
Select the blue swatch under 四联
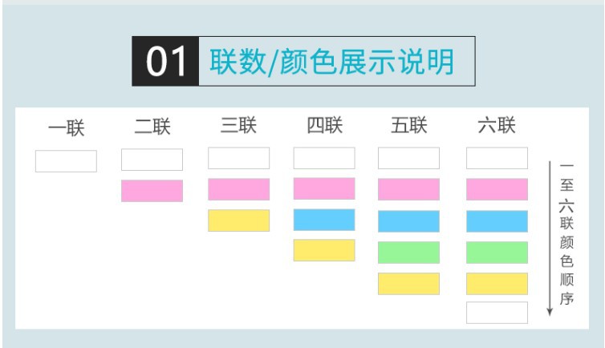coord(324,220)
